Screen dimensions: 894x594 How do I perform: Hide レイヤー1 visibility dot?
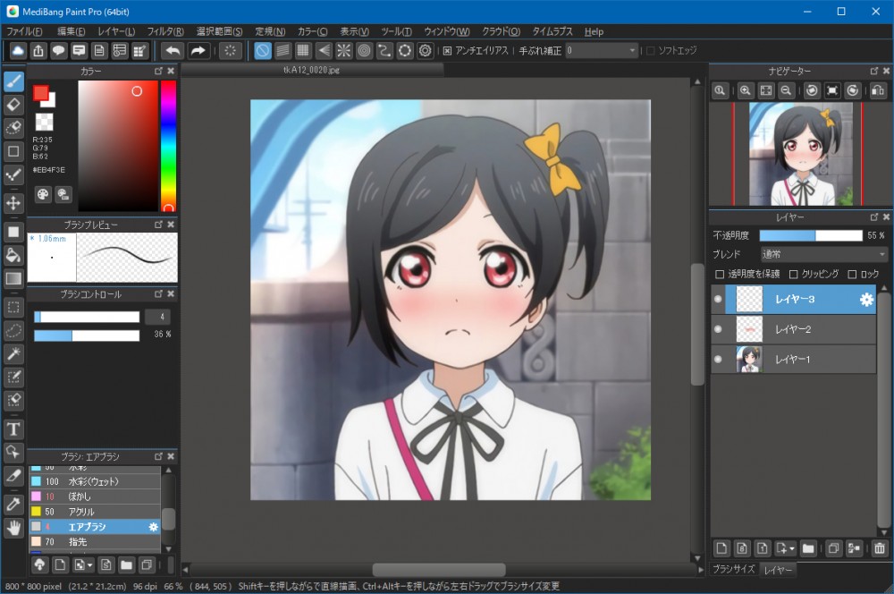tap(718, 359)
